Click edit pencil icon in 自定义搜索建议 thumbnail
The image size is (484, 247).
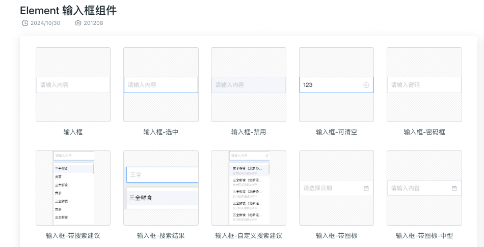pos(266,156)
